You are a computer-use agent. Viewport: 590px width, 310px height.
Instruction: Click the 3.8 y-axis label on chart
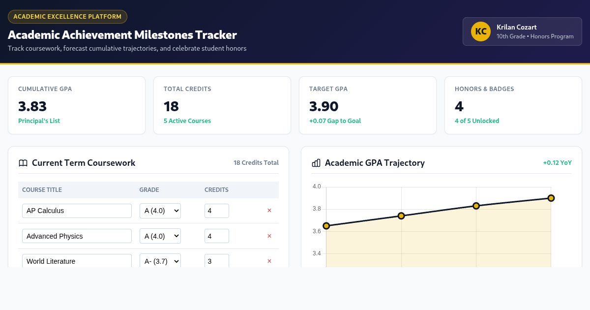[x=316, y=209]
